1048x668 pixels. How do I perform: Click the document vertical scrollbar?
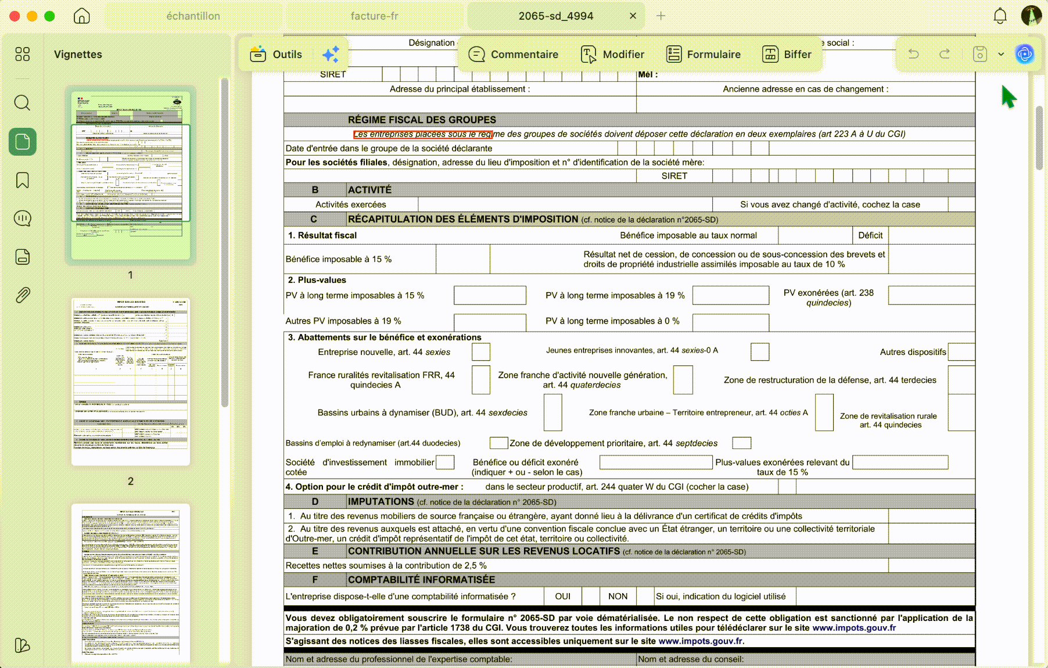[1039, 138]
